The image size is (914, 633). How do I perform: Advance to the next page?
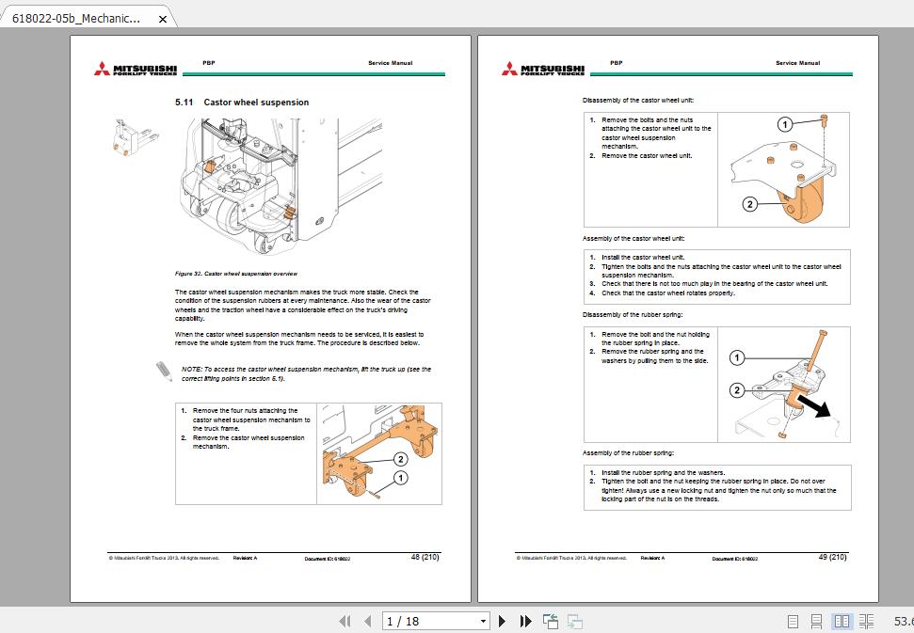coord(502,622)
